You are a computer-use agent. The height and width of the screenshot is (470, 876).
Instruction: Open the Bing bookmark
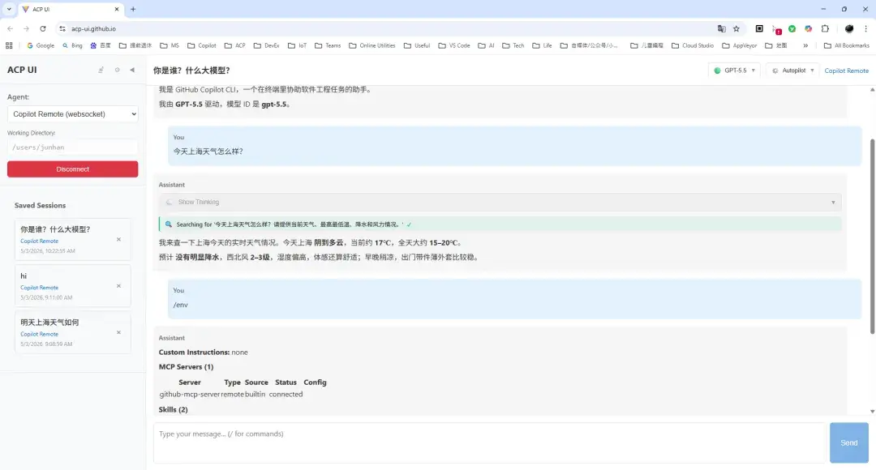point(72,45)
